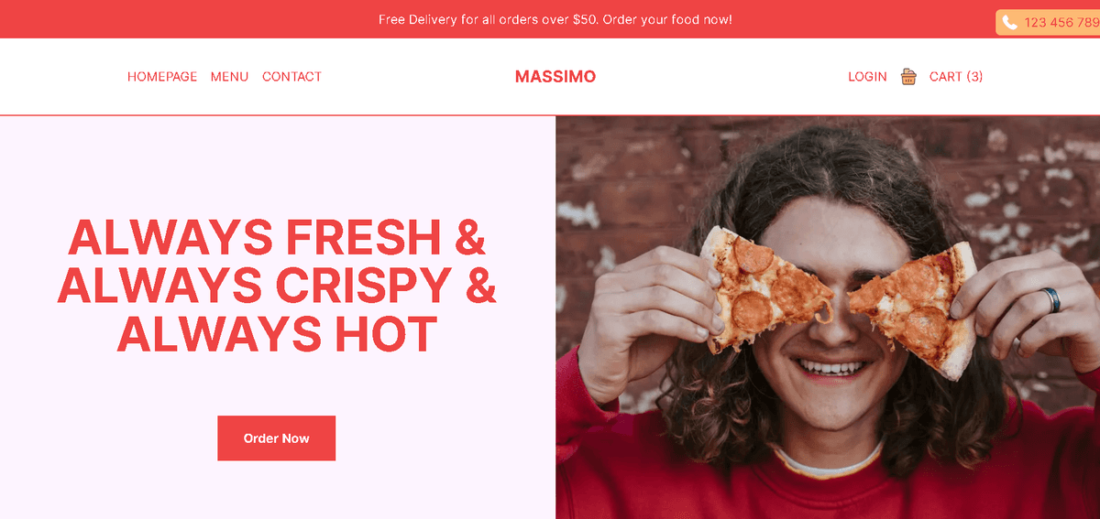The image size is (1100, 519).
Task: Open CART (3) link
Action: click(x=956, y=77)
